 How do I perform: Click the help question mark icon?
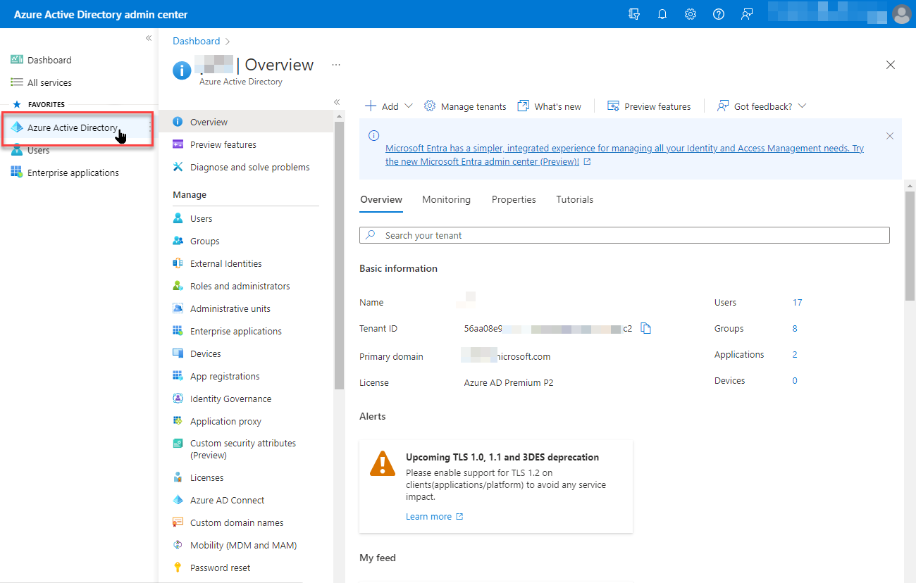(x=719, y=14)
